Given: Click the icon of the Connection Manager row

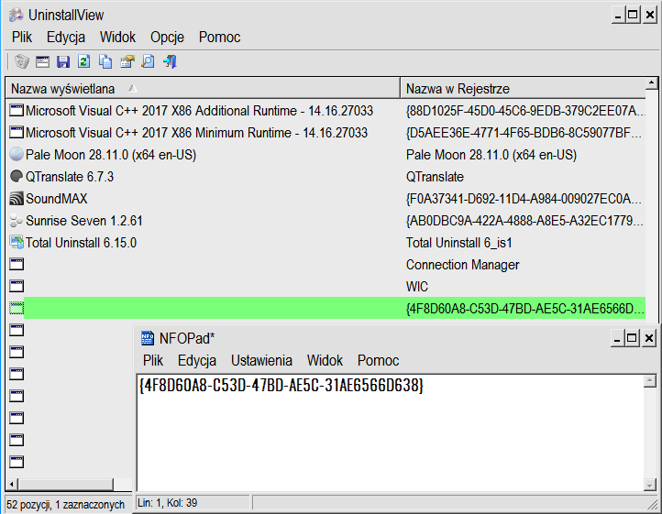Looking at the screenshot, I should pos(17,264).
